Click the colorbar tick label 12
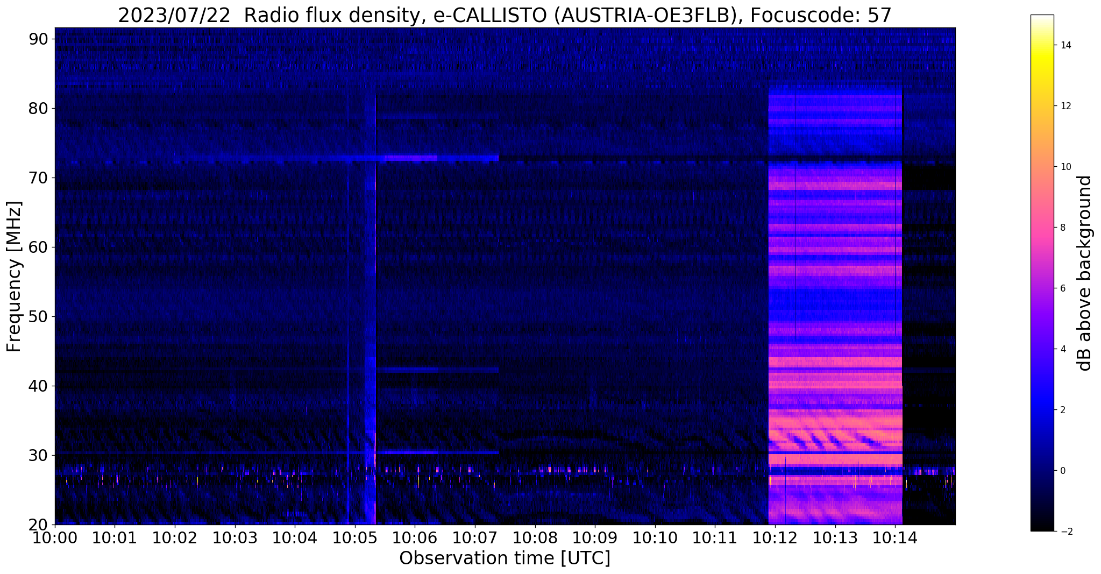The height and width of the screenshot is (574, 1101). 1065,106
